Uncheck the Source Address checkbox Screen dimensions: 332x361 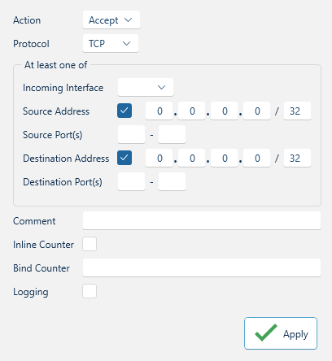(124, 111)
